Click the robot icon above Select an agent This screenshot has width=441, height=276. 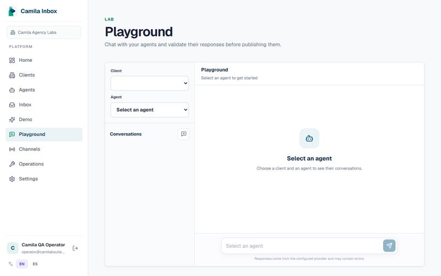pyautogui.click(x=309, y=139)
